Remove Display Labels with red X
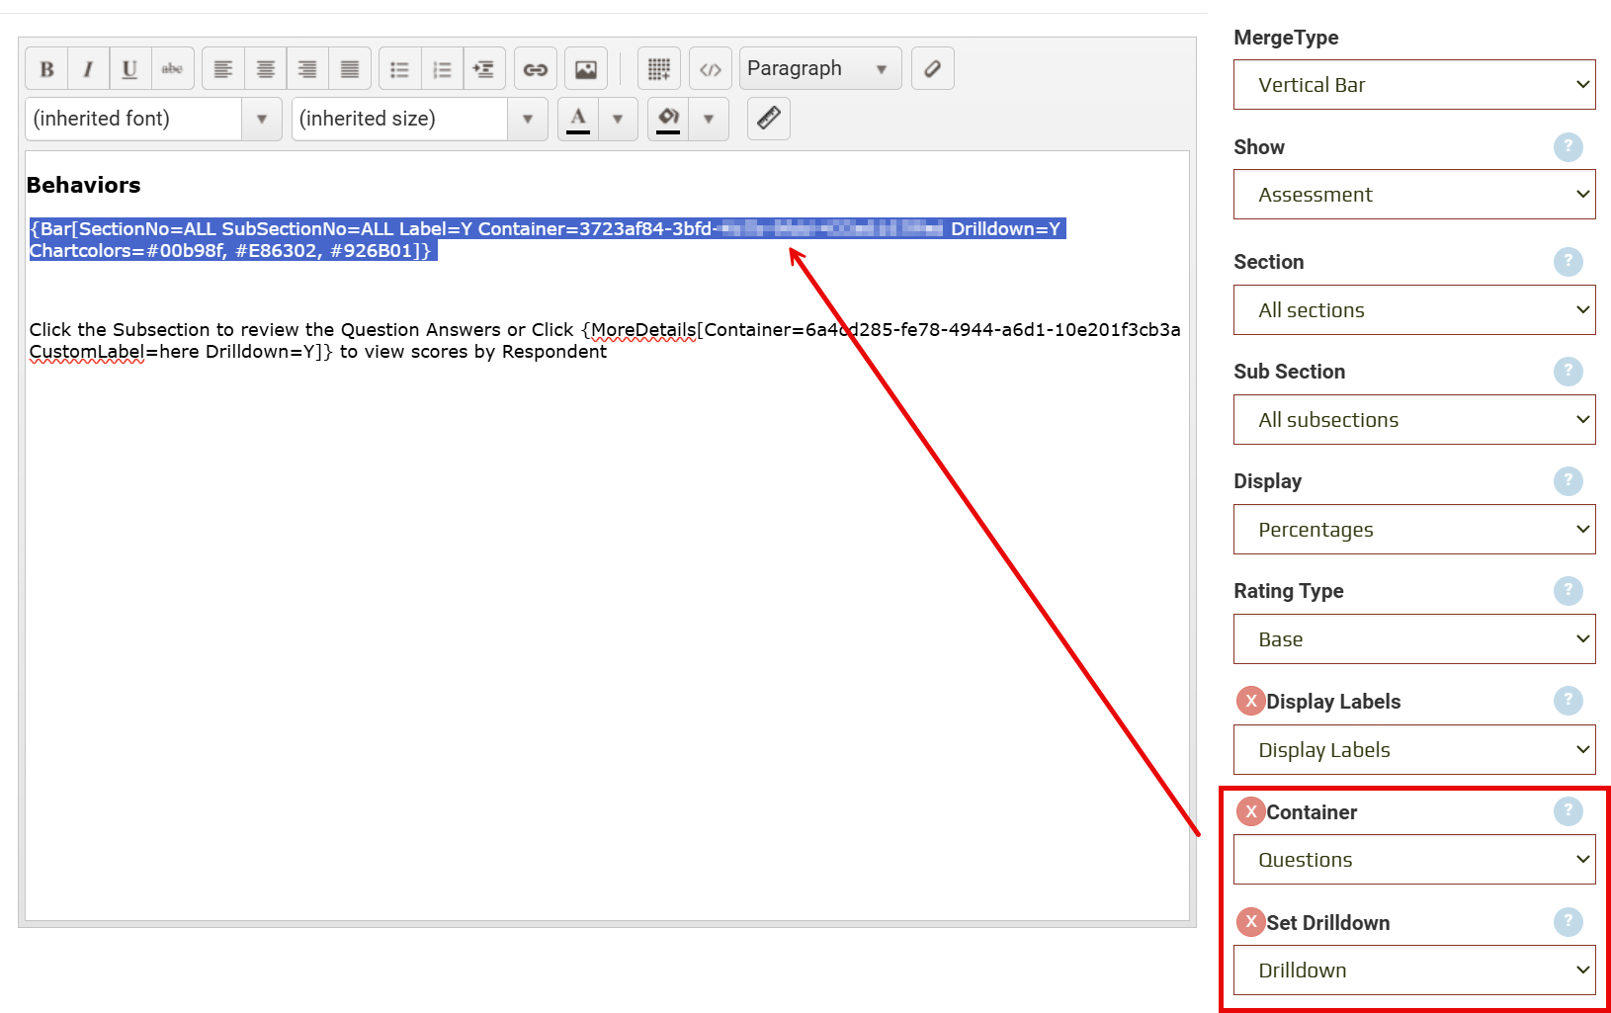This screenshot has width=1611, height=1013. 1250,701
